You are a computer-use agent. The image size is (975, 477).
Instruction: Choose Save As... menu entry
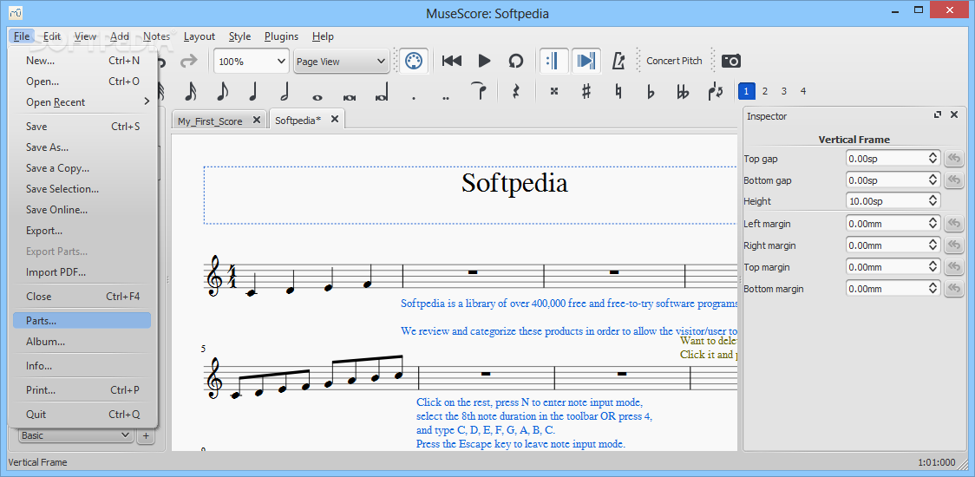[x=82, y=147]
